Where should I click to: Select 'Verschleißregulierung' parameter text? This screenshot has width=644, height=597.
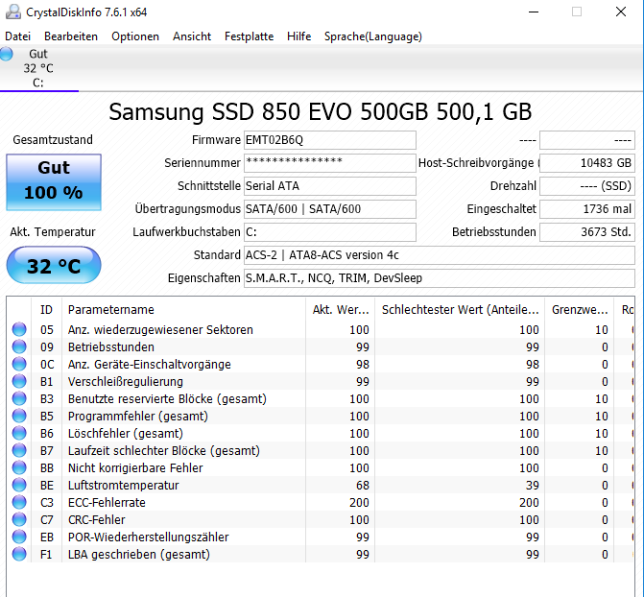coord(126,382)
